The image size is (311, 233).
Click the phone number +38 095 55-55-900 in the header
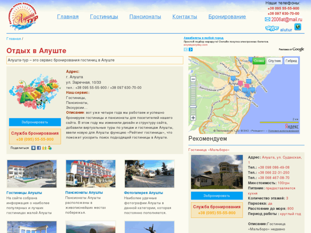tap(283, 8)
